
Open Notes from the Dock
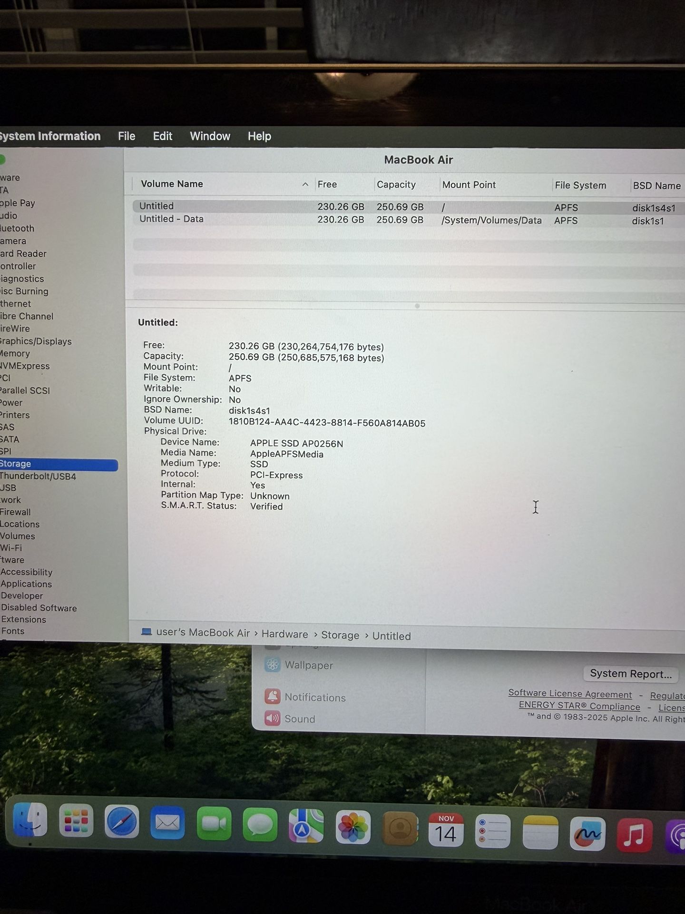[x=540, y=833]
